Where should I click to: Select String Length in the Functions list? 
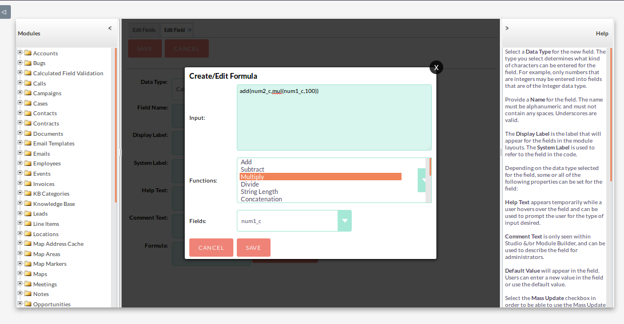coord(259,192)
